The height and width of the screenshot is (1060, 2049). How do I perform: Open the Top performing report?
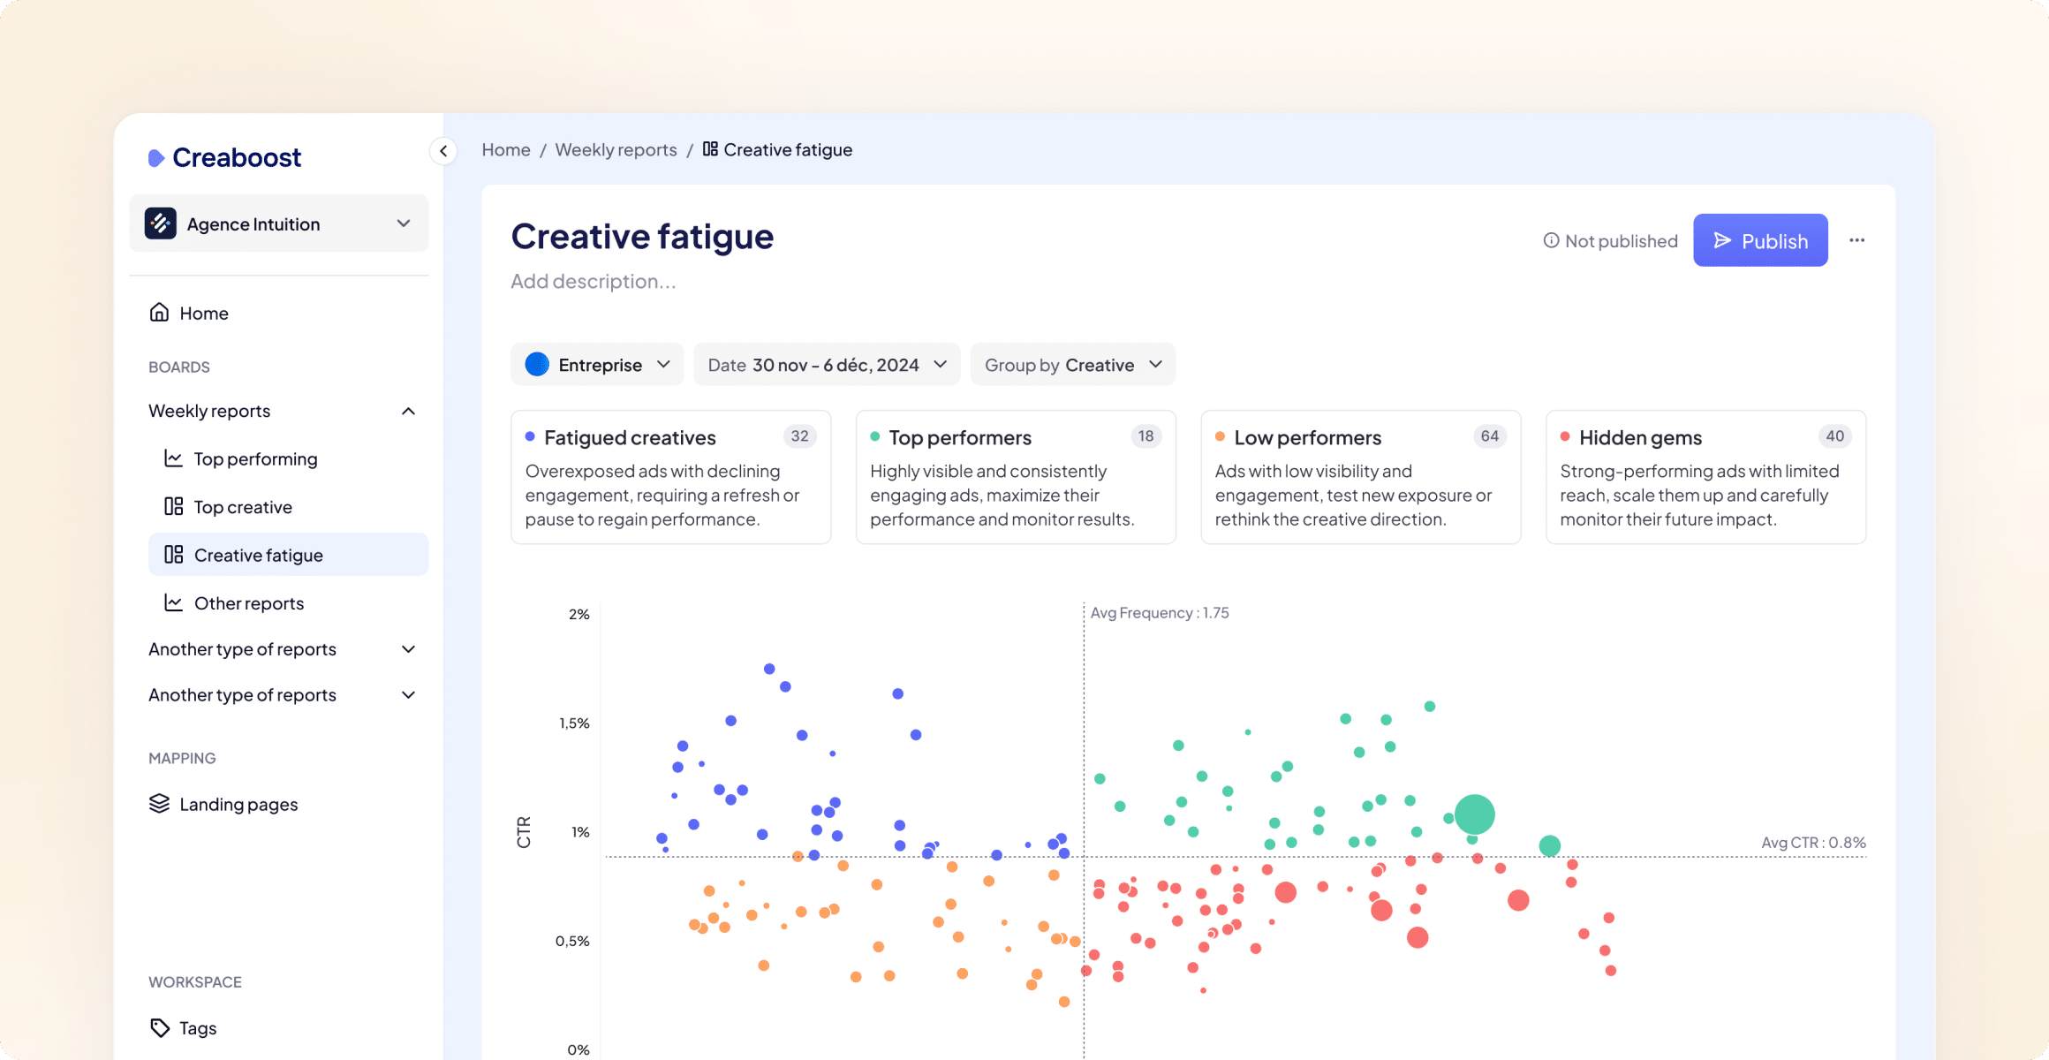(288, 458)
